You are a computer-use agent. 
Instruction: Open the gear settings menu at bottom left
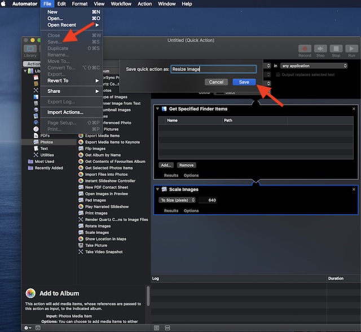[x=28, y=327]
